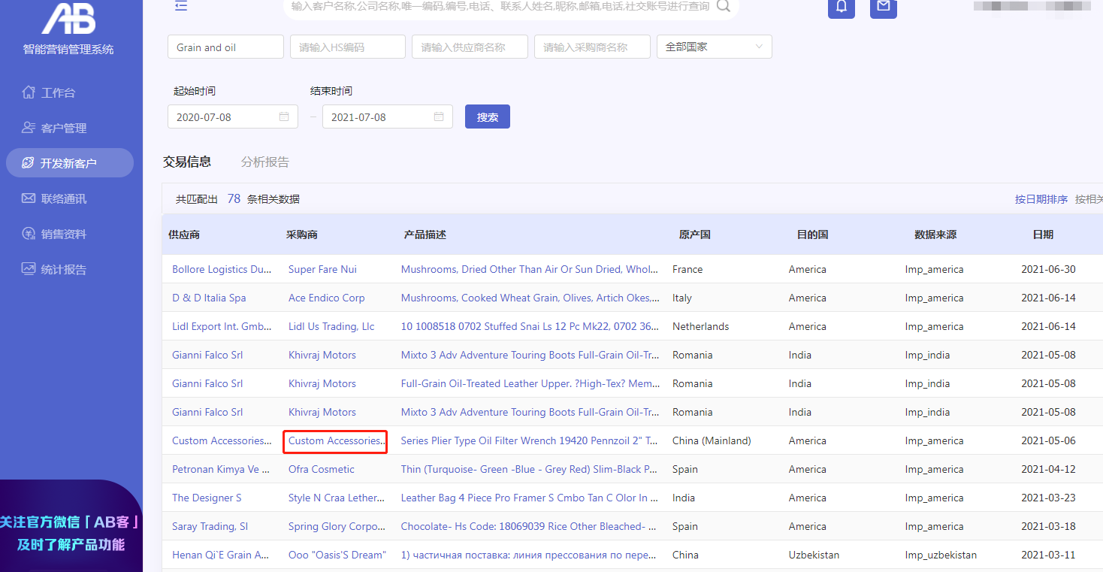1103x572 pixels.
Task: Open product Series Plier Type Oil Filter Wrench
Action: coord(530,440)
